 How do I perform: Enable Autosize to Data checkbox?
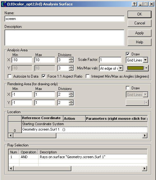click(x=10, y=76)
